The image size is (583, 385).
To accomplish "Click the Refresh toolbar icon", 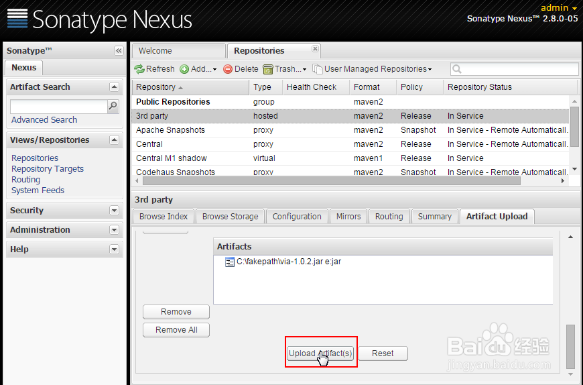I will [x=139, y=69].
